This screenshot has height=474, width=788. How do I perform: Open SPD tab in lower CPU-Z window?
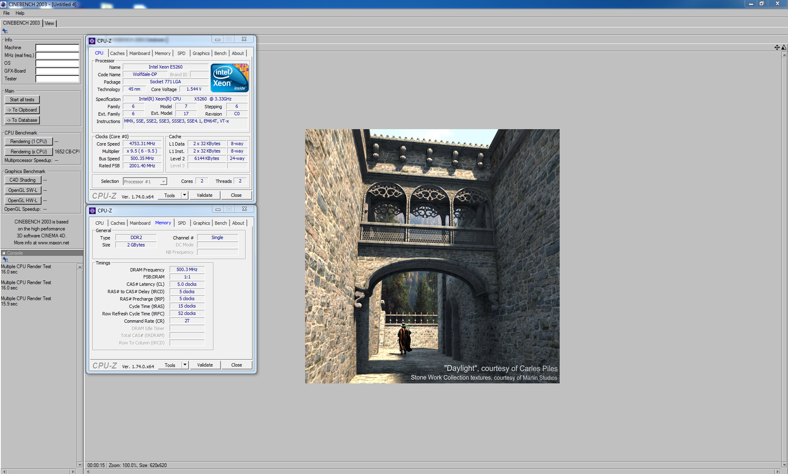(181, 223)
